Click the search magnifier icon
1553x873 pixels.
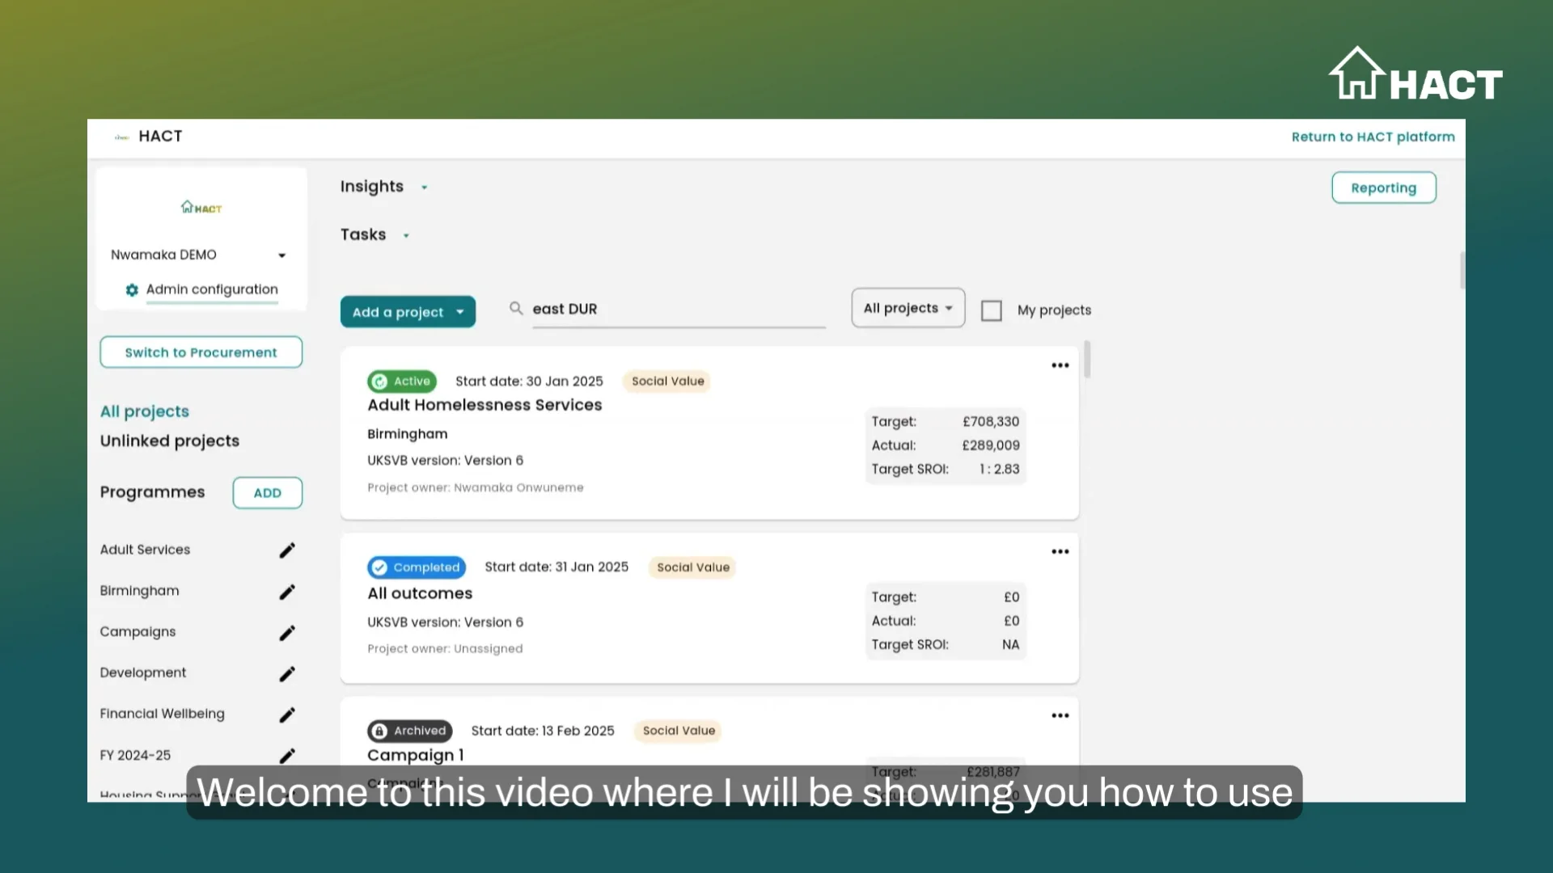(516, 308)
